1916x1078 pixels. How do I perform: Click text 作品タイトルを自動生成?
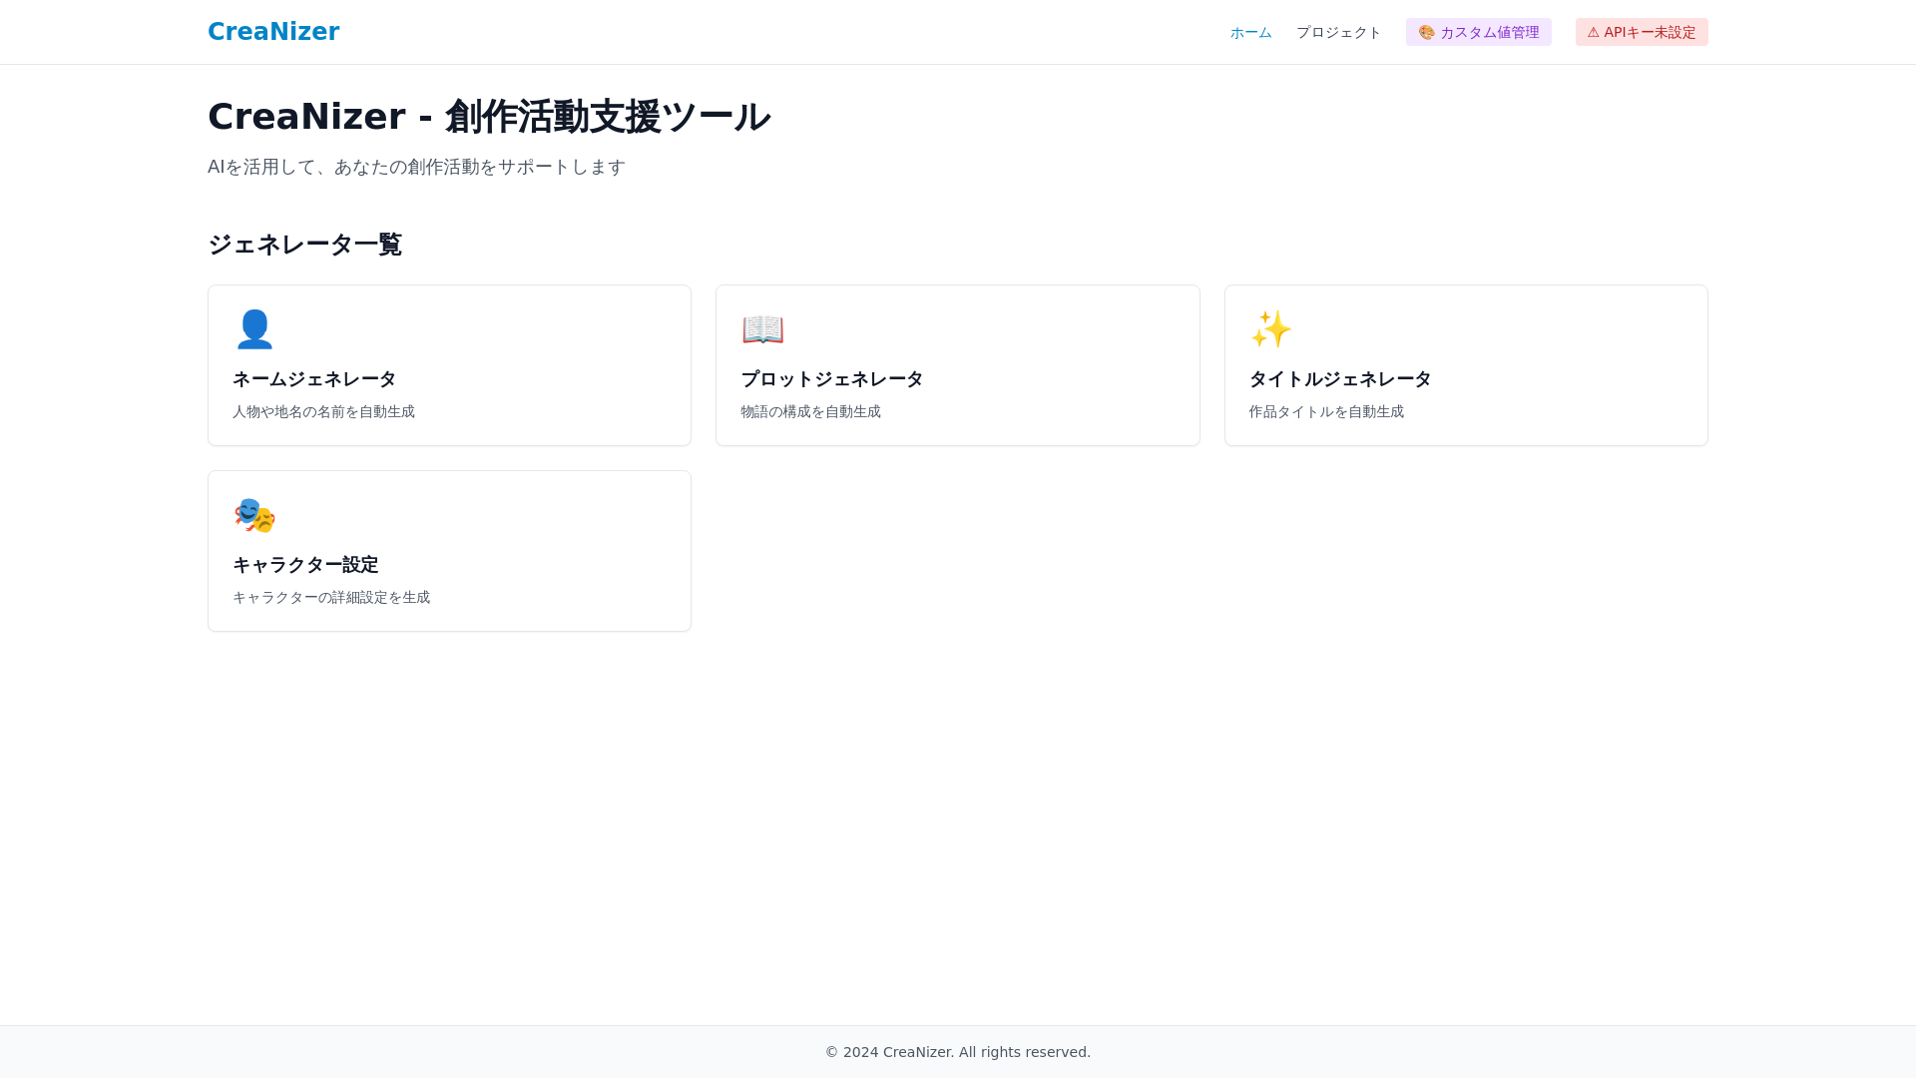pos(1326,411)
